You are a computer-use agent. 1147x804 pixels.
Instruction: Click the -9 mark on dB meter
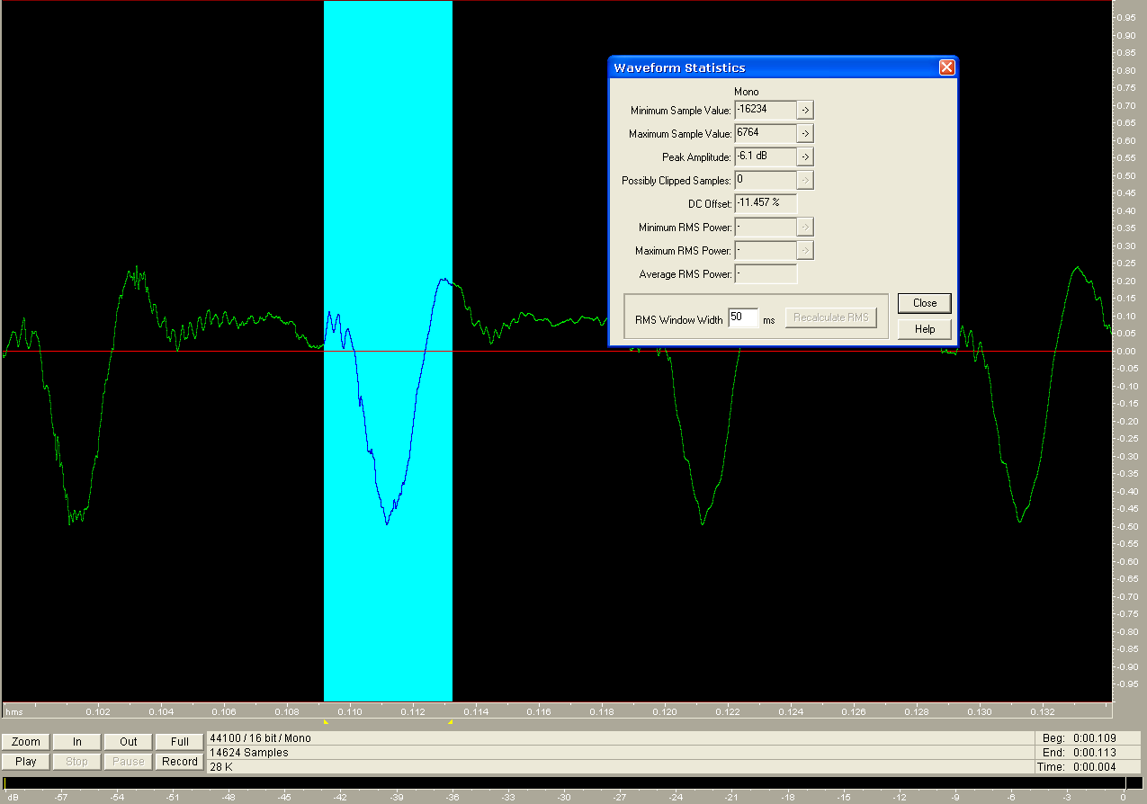(x=955, y=797)
